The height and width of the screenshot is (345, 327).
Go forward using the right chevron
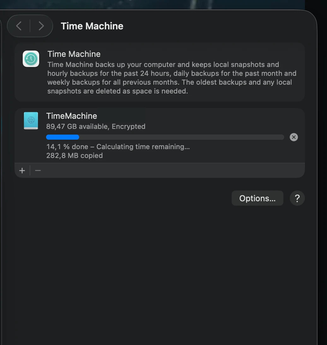coord(41,26)
